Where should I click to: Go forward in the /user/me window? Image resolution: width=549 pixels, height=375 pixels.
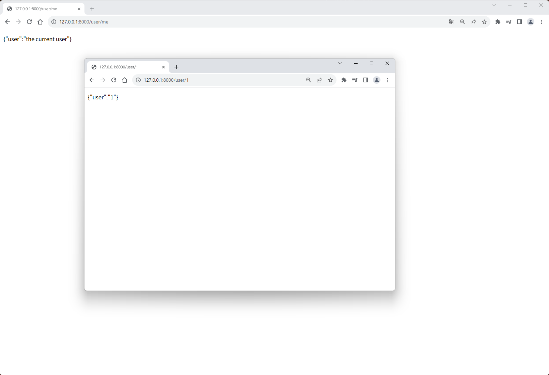pos(18,22)
